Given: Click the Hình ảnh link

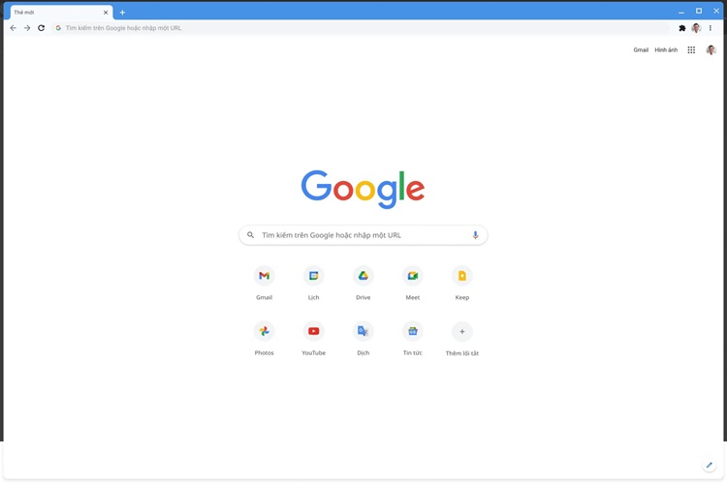Looking at the screenshot, I should 666,50.
